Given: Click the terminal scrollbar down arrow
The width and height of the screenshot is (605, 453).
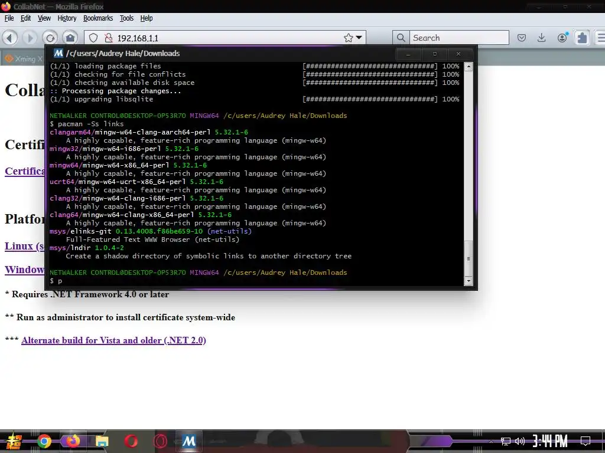Looking at the screenshot, I should (x=469, y=281).
